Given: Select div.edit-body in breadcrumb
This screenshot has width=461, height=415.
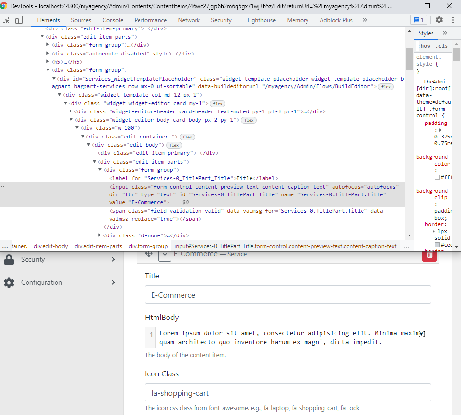Looking at the screenshot, I should pyautogui.click(x=51, y=246).
